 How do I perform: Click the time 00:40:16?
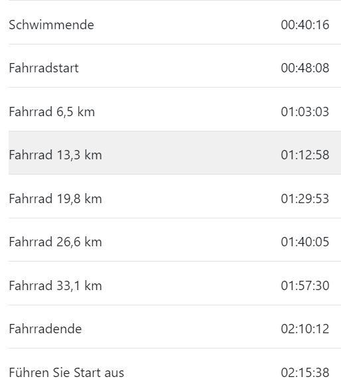click(x=305, y=25)
